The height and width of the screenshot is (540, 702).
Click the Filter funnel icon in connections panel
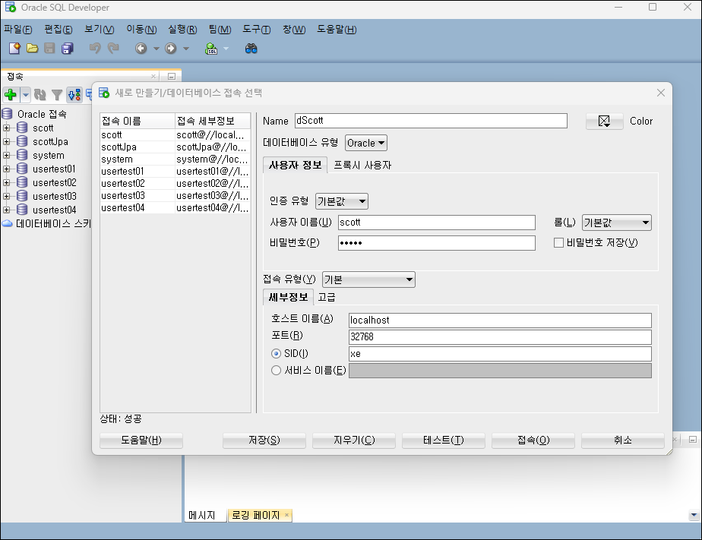coord(57,94)
